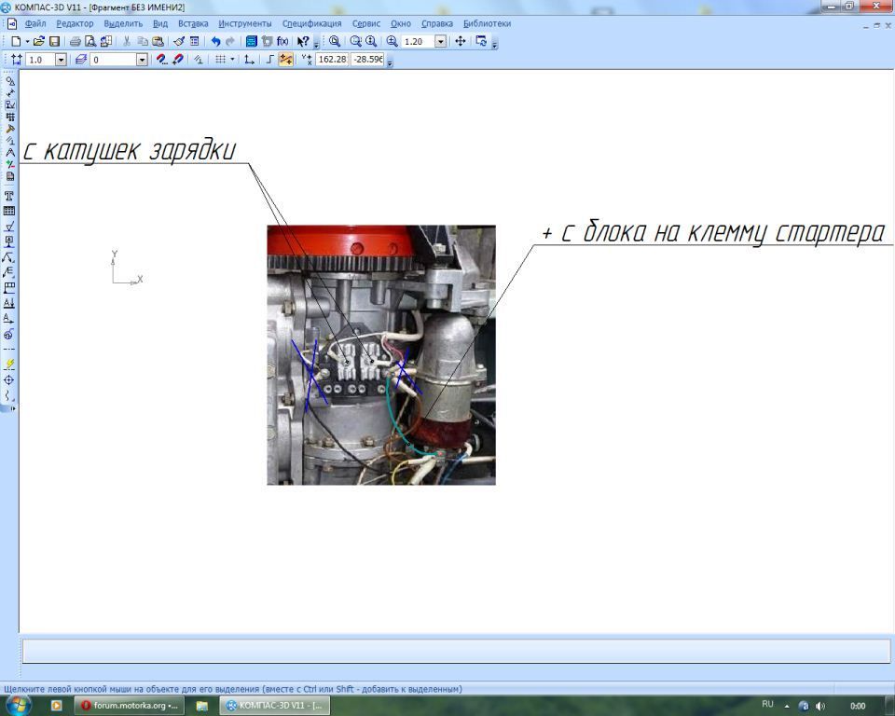Toggle the highlighted rounding mode button
Screen dimensions: 895x716
point(286,60)
